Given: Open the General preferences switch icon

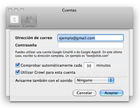Looking at the screenshot, I should click(14, 20).
